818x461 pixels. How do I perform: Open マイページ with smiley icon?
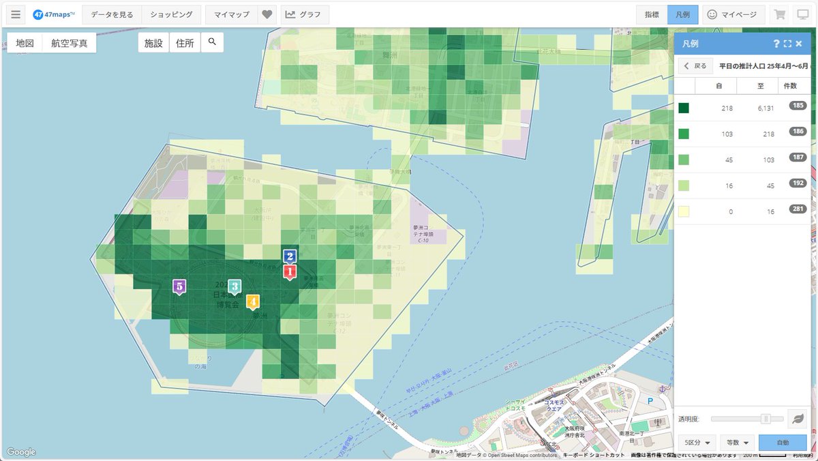733,14
